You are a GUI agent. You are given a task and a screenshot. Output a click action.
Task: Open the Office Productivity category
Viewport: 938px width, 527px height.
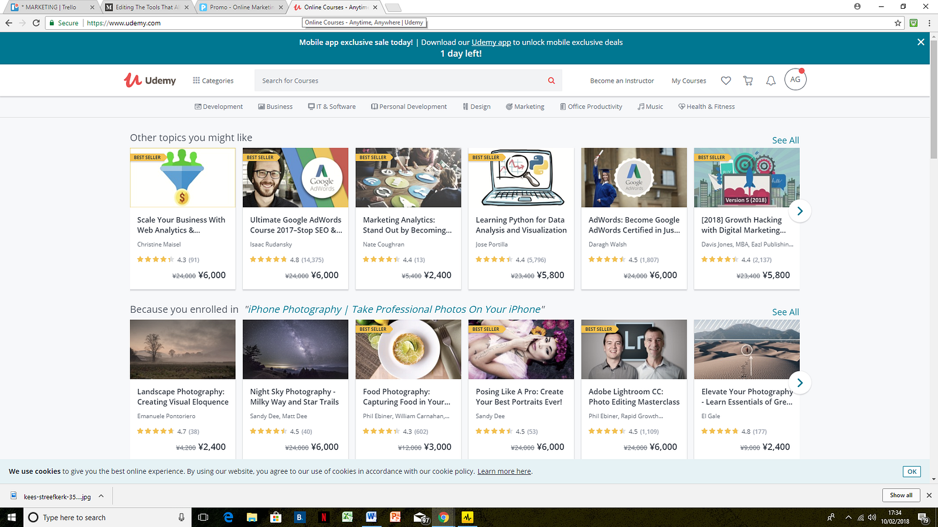[x=591, y=107]
